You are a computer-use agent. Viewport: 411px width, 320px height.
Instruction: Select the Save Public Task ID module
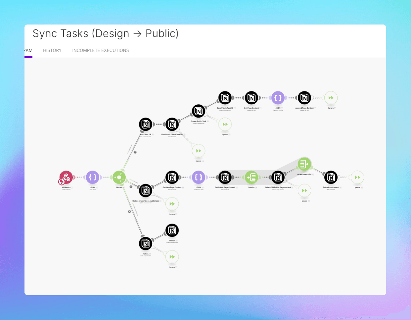click(225, 98)
